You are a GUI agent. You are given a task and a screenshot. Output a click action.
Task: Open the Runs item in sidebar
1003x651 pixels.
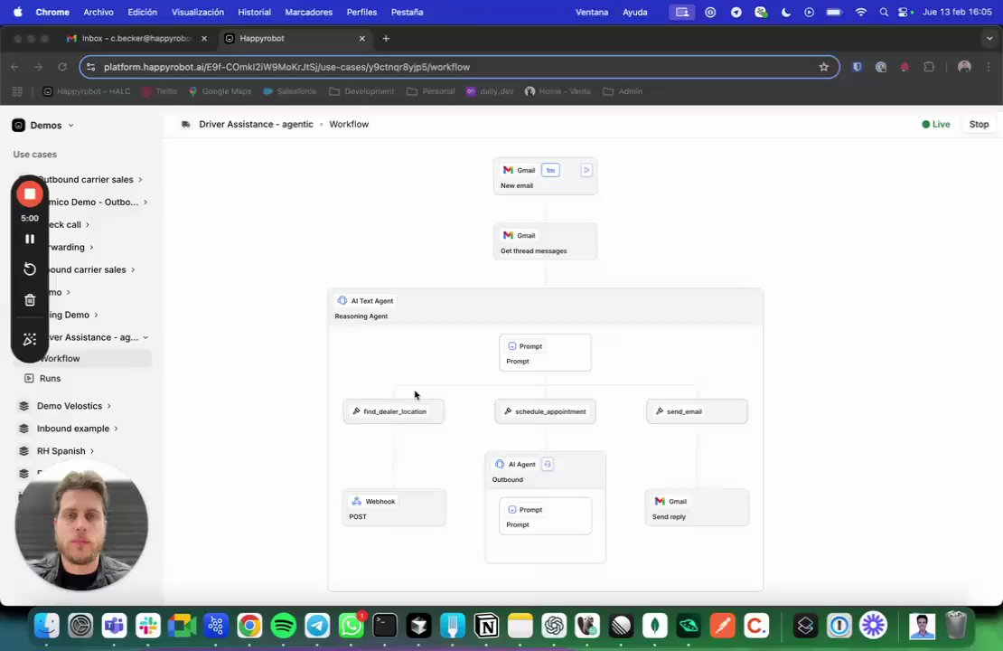pyautogui.click(x=50, y=378)
